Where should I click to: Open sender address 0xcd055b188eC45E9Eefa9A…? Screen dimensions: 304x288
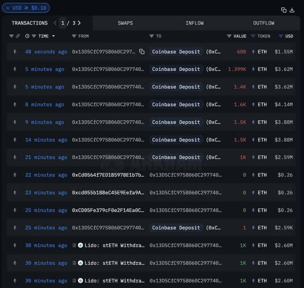pos(108,193)
